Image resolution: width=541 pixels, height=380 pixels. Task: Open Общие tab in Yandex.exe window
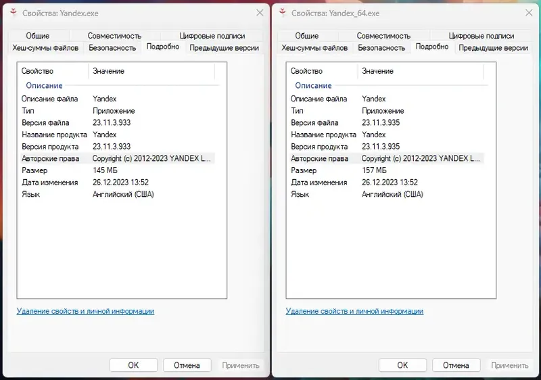coord(38,36)
